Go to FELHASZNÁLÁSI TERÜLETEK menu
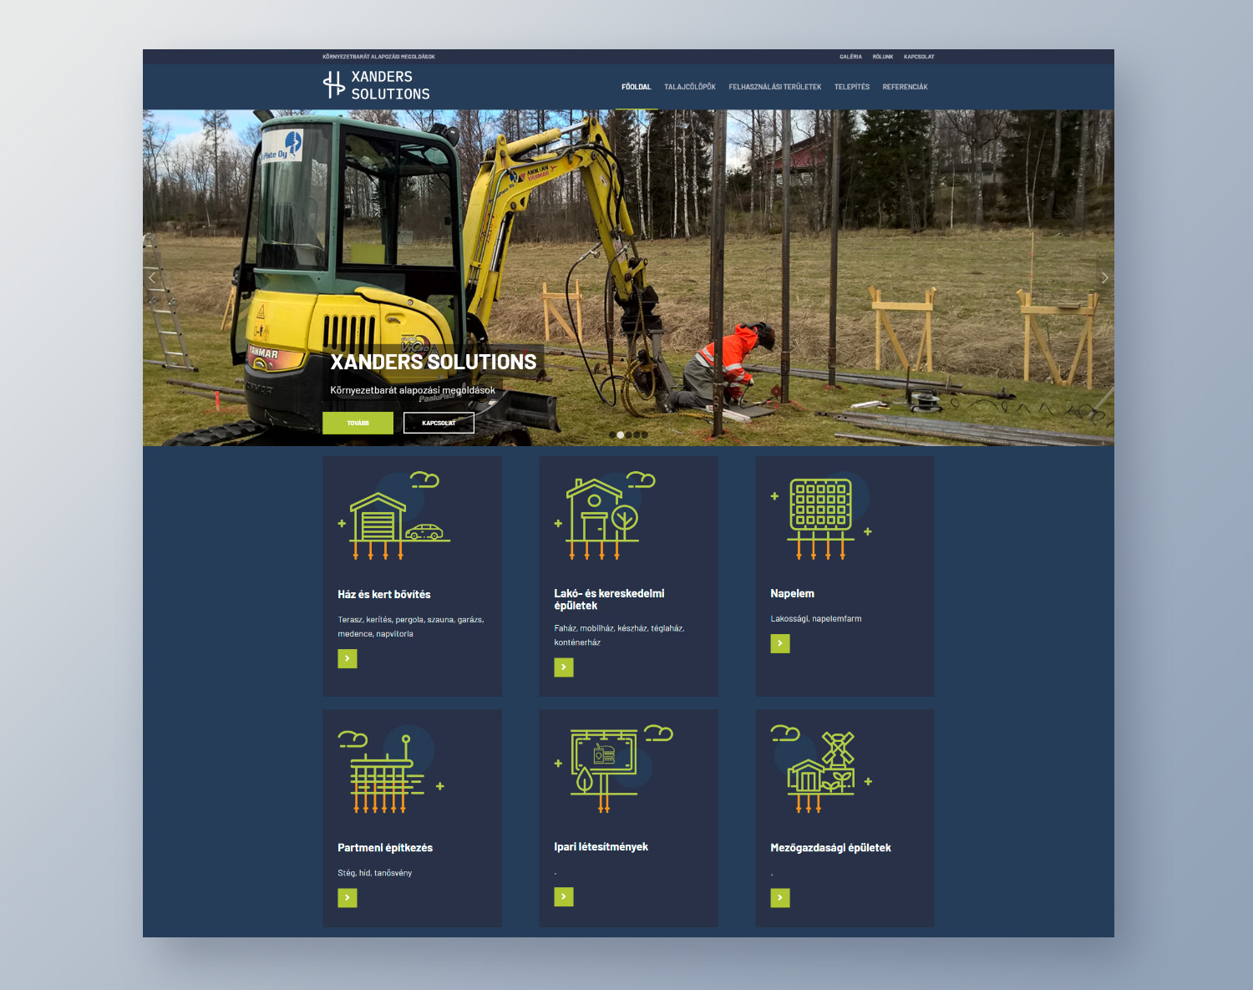 [x=775, y=87]
